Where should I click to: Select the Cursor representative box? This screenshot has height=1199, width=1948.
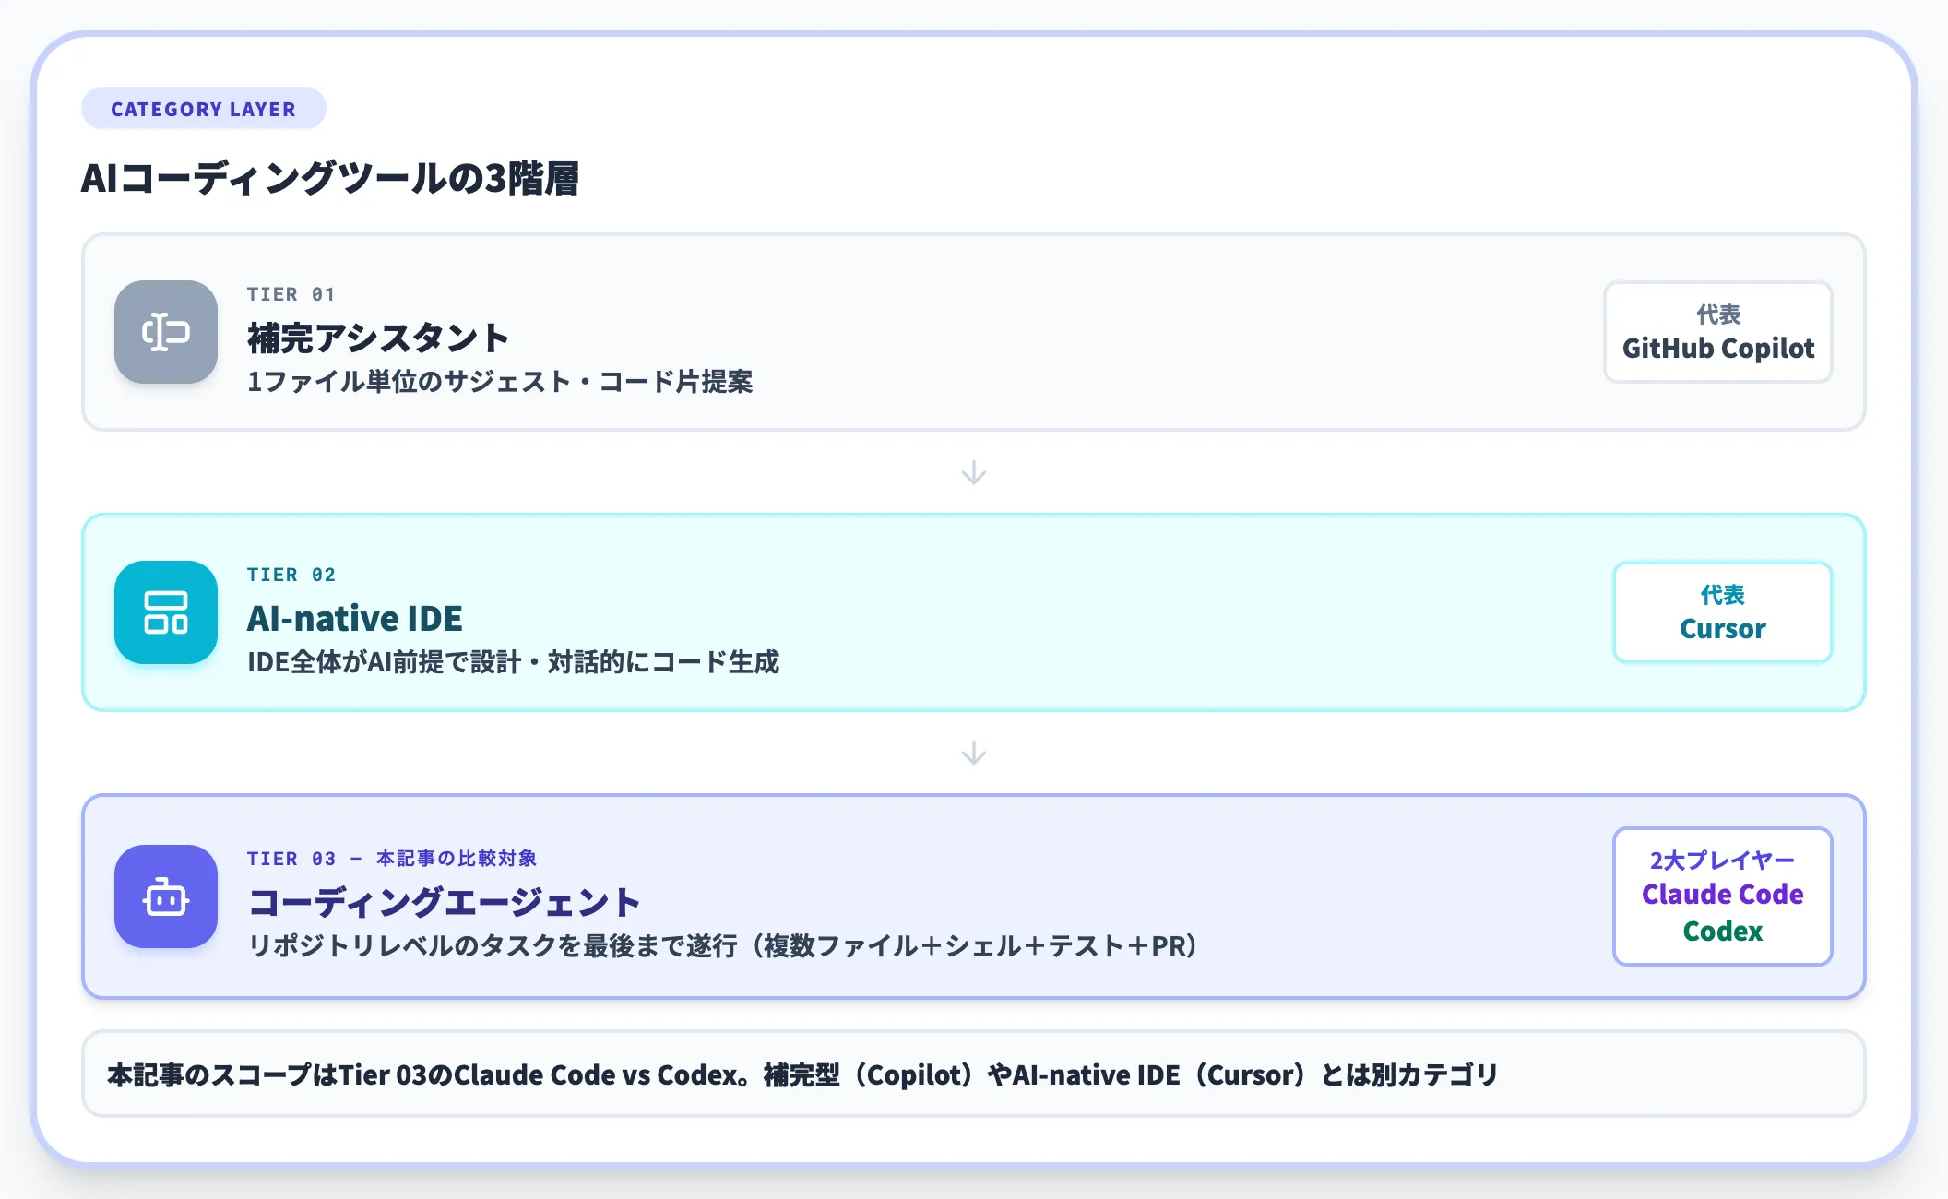[x=1722, y=612]
